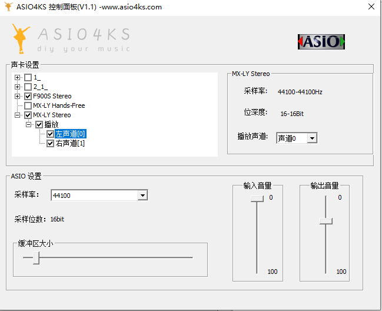Select the 1_ device row label

pyautogui.click(x=37, y=78)
